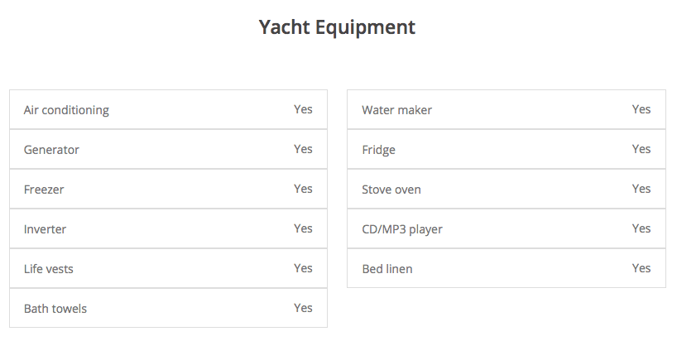Select the Air conditioning row label
677x341 pixels.
[66, 110]
